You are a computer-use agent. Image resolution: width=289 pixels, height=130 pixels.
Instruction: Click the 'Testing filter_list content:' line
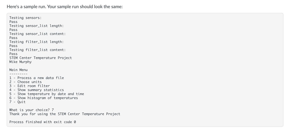tap(38, 50)
